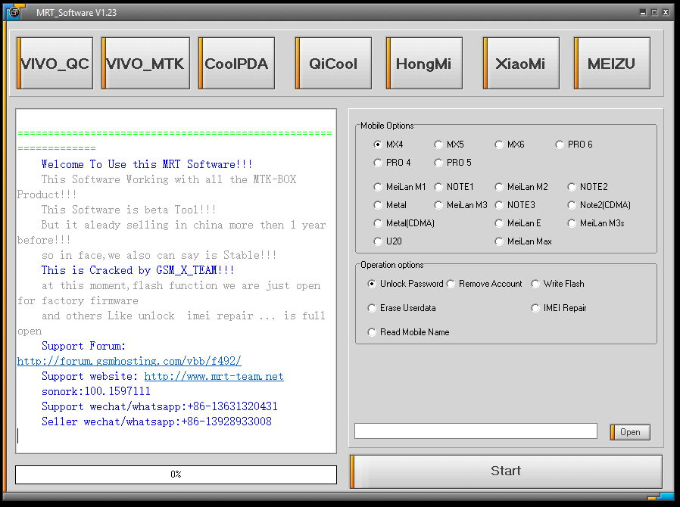680x507 pixels.
Task: Switch to the XiaoMi brand panel
Action: click(521, 64)
